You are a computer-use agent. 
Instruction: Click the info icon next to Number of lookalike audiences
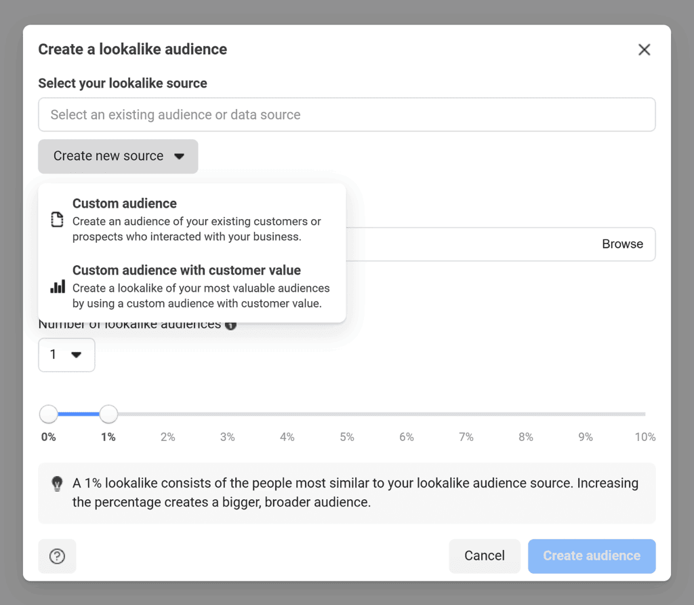coord(230,324)
